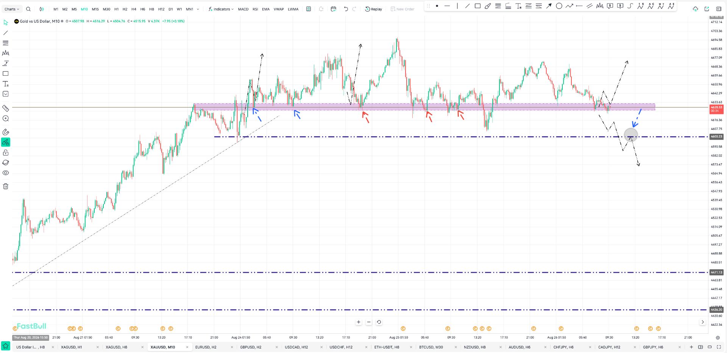Undo the last drawing action
The width and height of the screenshot is (727, 353).
tap(346, 9)
